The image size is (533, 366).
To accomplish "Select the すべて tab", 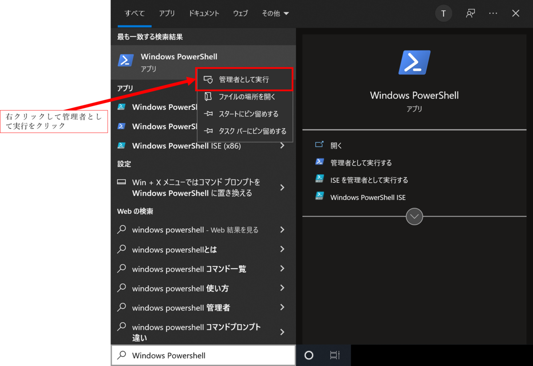I will (x=135, y=14).
